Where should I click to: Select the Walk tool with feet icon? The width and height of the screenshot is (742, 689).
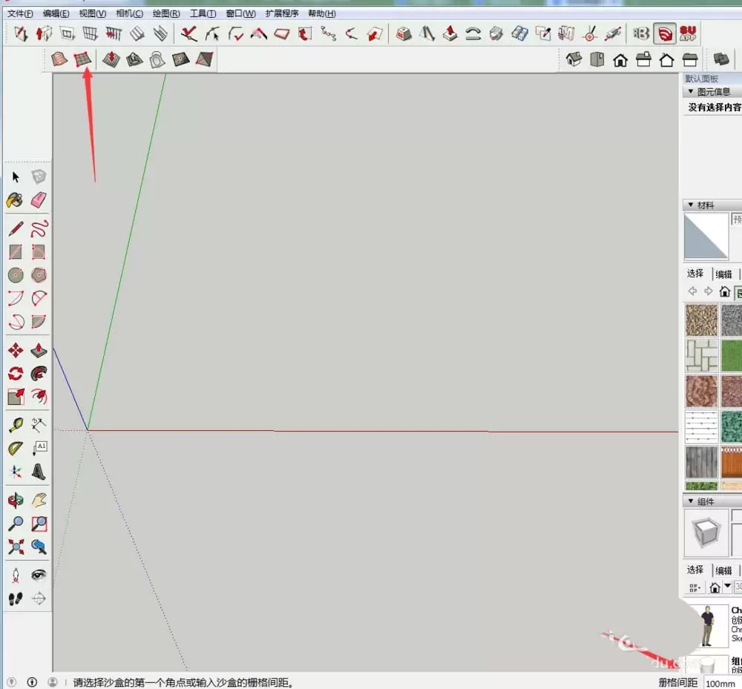pos(16,597)
